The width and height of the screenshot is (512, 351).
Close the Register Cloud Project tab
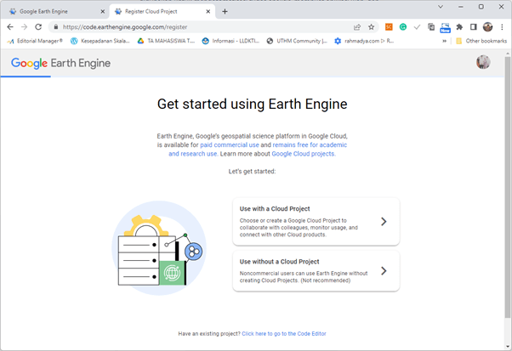[208, 12]
